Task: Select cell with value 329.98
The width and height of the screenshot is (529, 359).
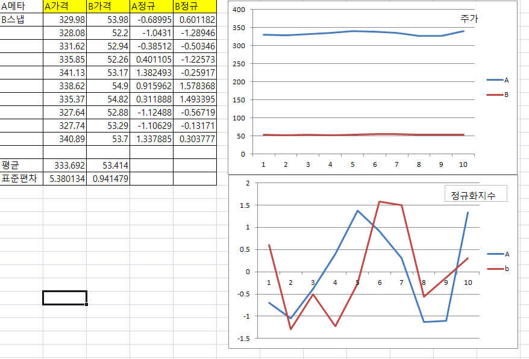Action: click(65, 19)
